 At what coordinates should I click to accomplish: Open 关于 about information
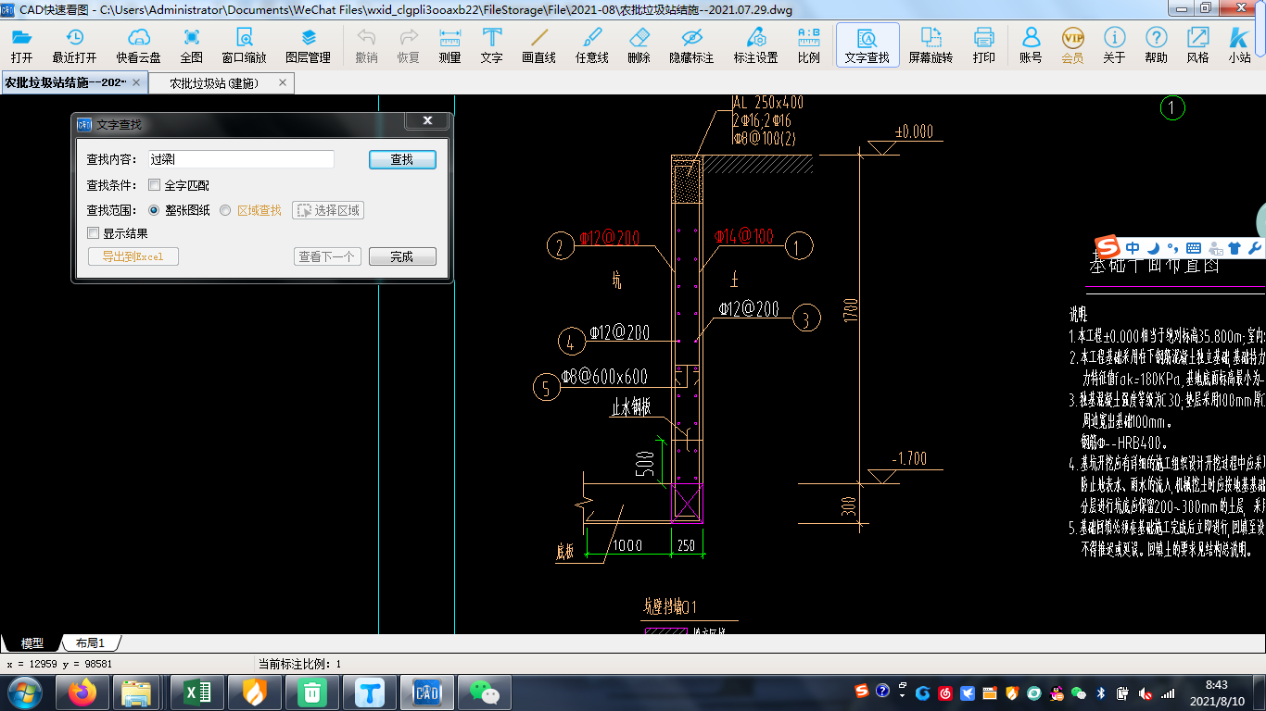pos(1114,45)
